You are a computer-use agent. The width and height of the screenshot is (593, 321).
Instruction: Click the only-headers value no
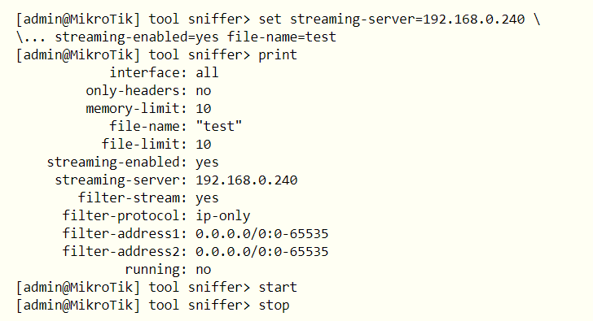pyautogui.click(x=203, y=90)
